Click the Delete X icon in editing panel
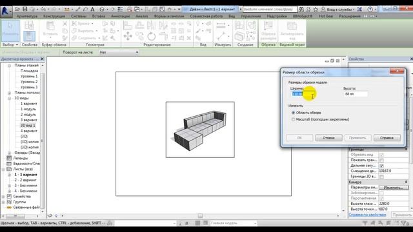Screen dimensions: 413x232 point(189,38)
